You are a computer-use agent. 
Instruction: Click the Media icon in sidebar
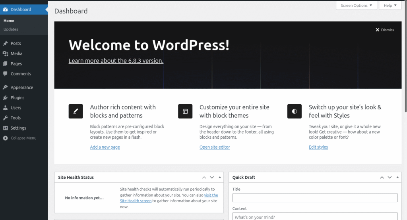coord(5,54)
